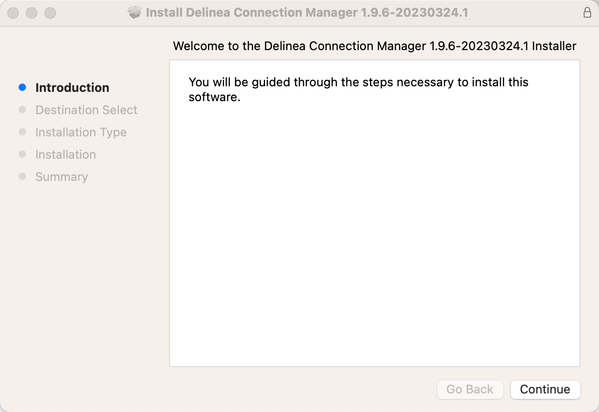Click inside the guided steps description text area
This screenshot has height=412, width=599.
[x=358, y=89]
